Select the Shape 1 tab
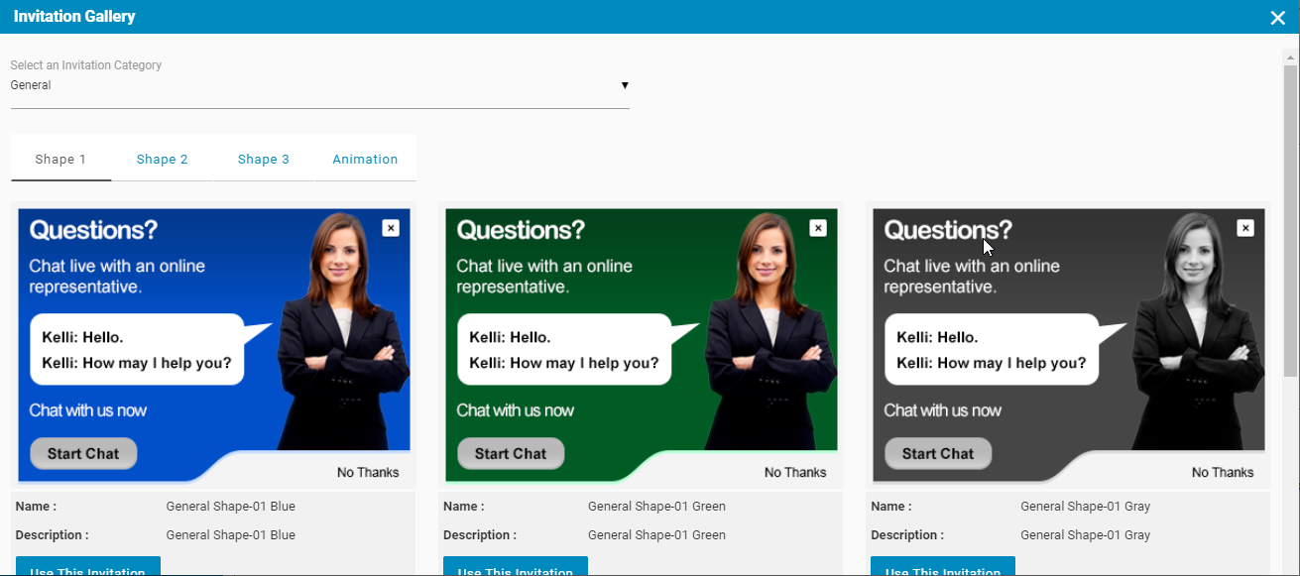 [60, 160]
